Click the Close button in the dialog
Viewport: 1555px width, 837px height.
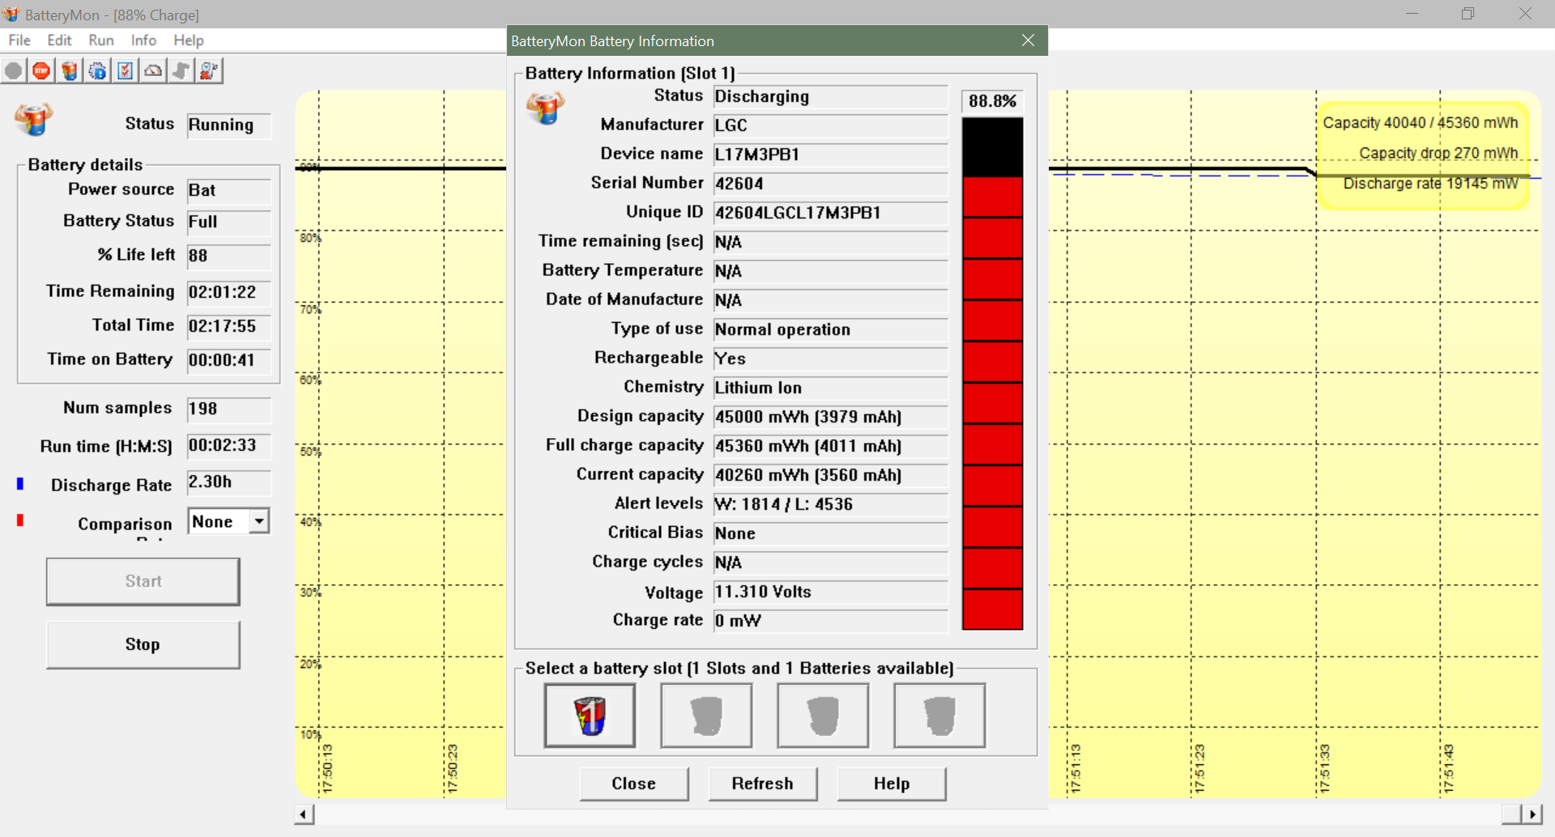tap(634, 784)
